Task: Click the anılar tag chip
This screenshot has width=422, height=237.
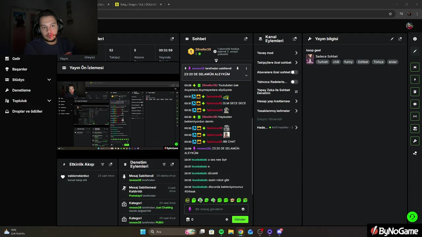Action: click(x=393, y=62)
